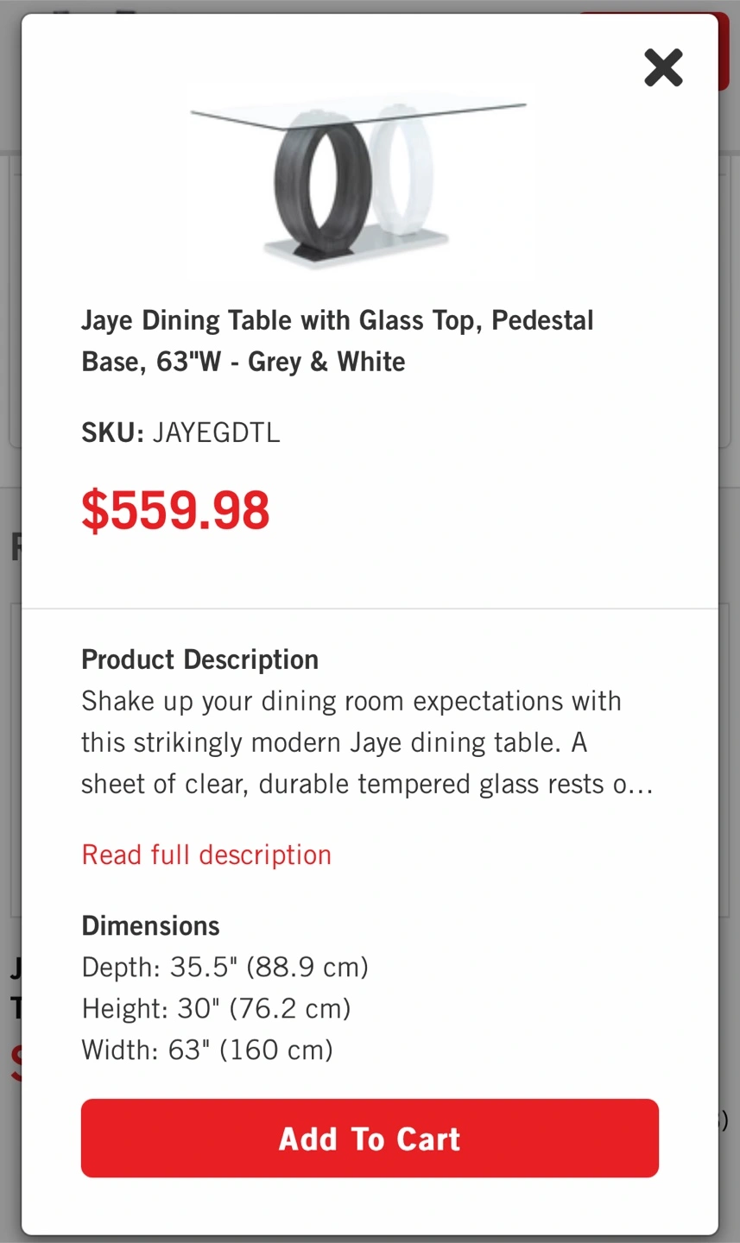
Task: Click the divider line below the price
Action: click(x=370, y=609)
